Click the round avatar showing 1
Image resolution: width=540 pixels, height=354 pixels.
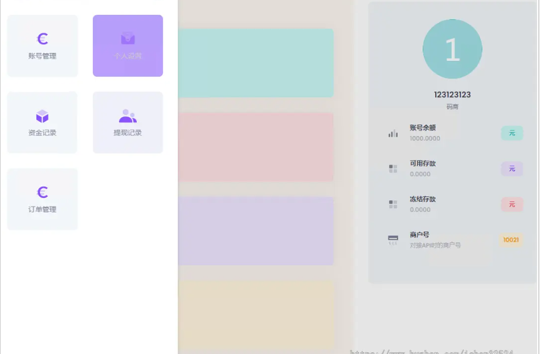(x=452, y=50)
